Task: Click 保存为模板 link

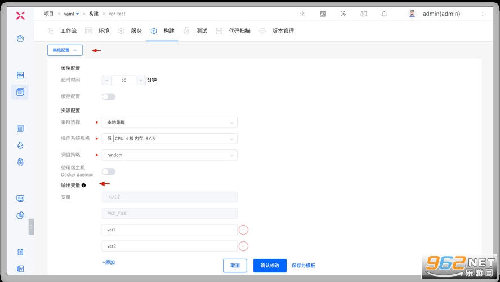Action: point(303,266)
